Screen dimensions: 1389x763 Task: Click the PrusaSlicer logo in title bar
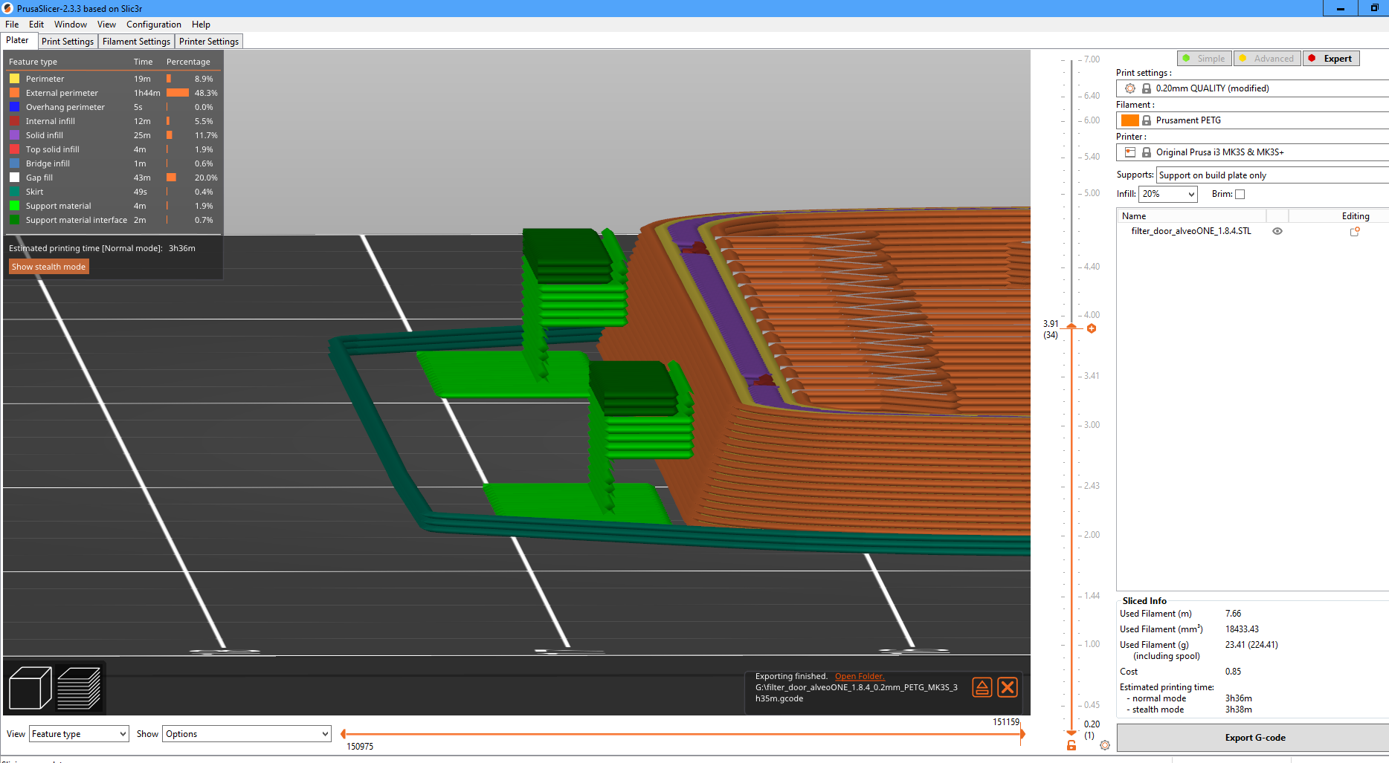click(7, 8)
